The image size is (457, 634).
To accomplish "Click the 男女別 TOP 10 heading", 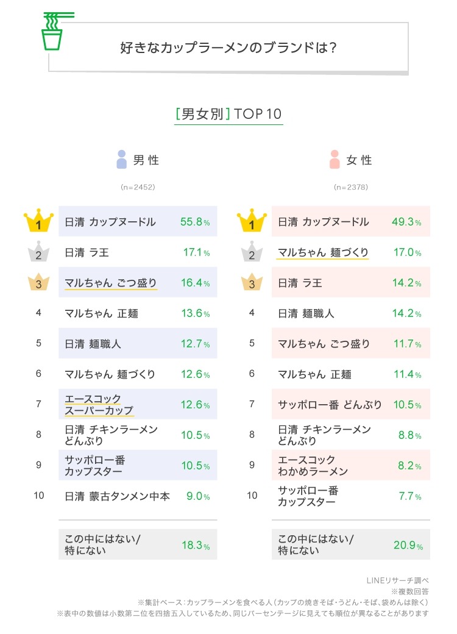I will click(x=228, y=114).
